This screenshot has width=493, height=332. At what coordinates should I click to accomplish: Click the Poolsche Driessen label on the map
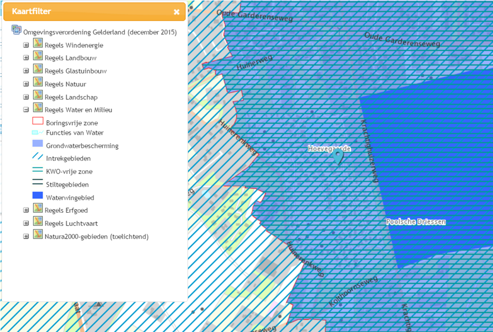pos(415,222)
